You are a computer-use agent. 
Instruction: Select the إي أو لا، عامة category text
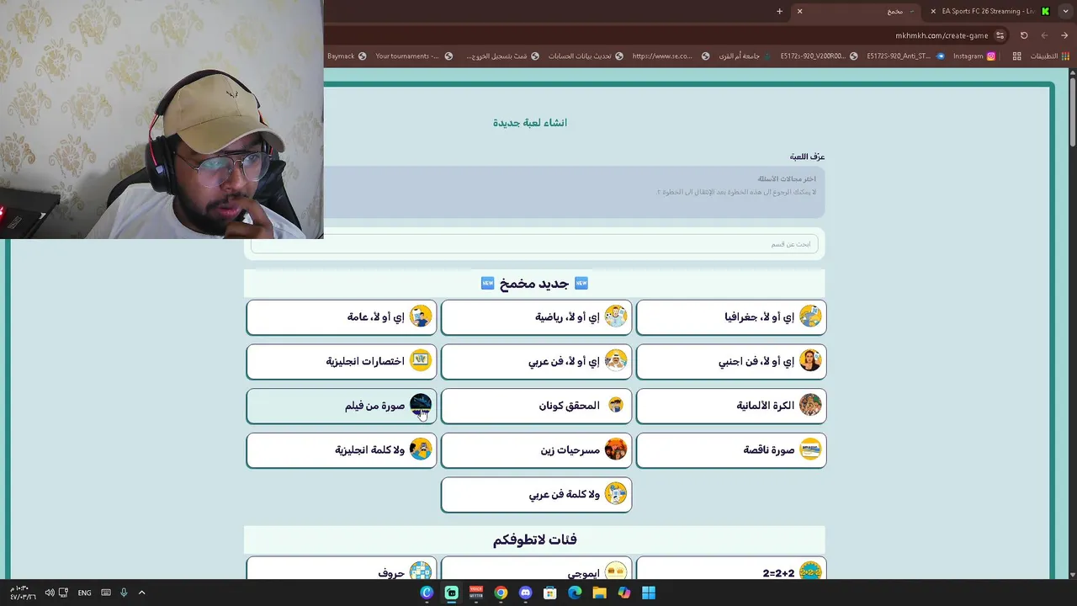coord(376,317)
